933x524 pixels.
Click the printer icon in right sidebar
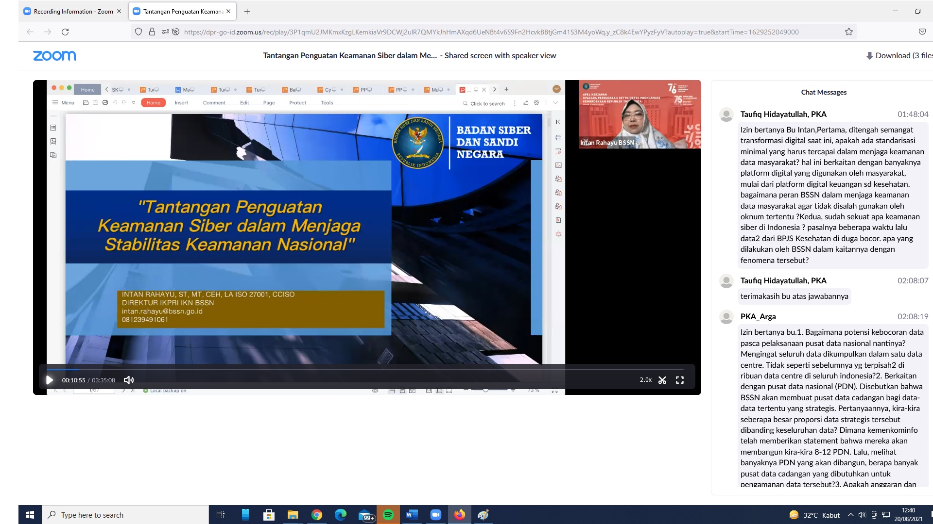558,138
